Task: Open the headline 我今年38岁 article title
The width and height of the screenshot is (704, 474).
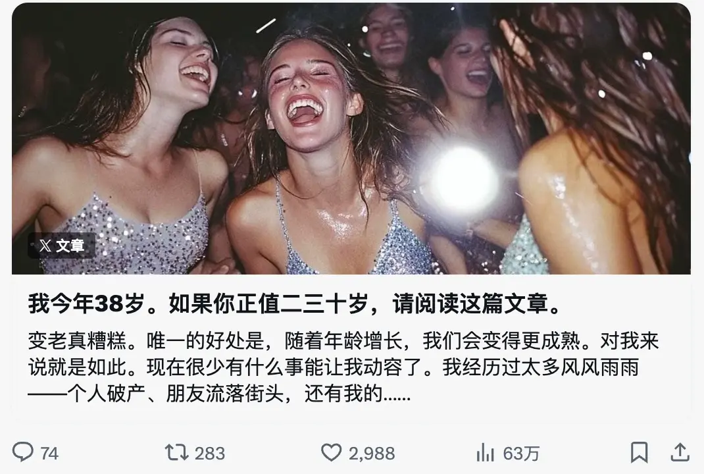Action: [295, 303]
